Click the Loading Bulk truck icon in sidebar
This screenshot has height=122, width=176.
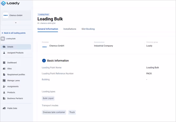coord(3,39)
